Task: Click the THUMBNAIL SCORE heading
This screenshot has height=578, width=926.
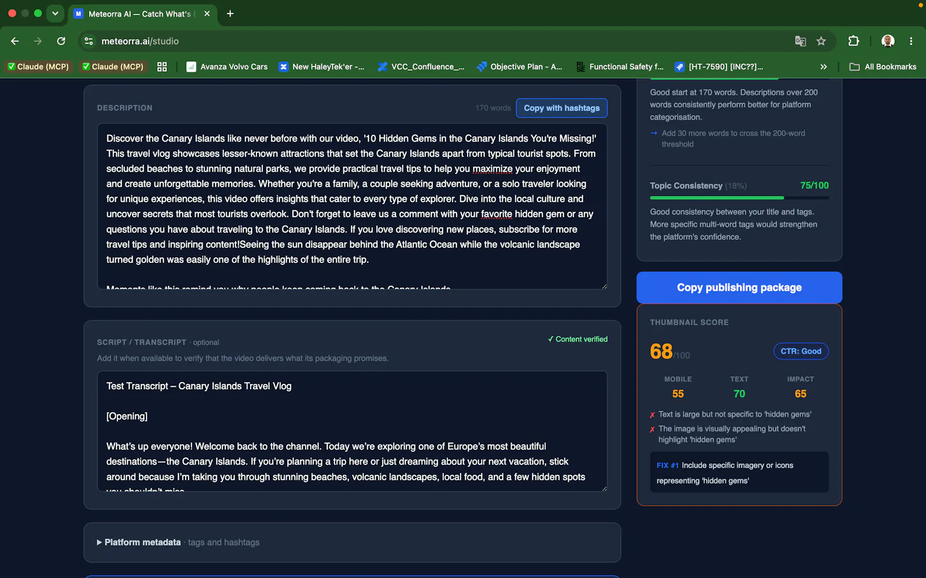Action: pyautogui.click(x=689, y=323)
